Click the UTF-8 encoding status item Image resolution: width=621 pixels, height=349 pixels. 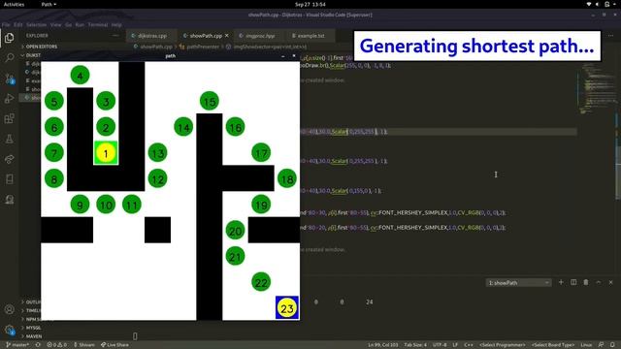[x=440, y=345]
